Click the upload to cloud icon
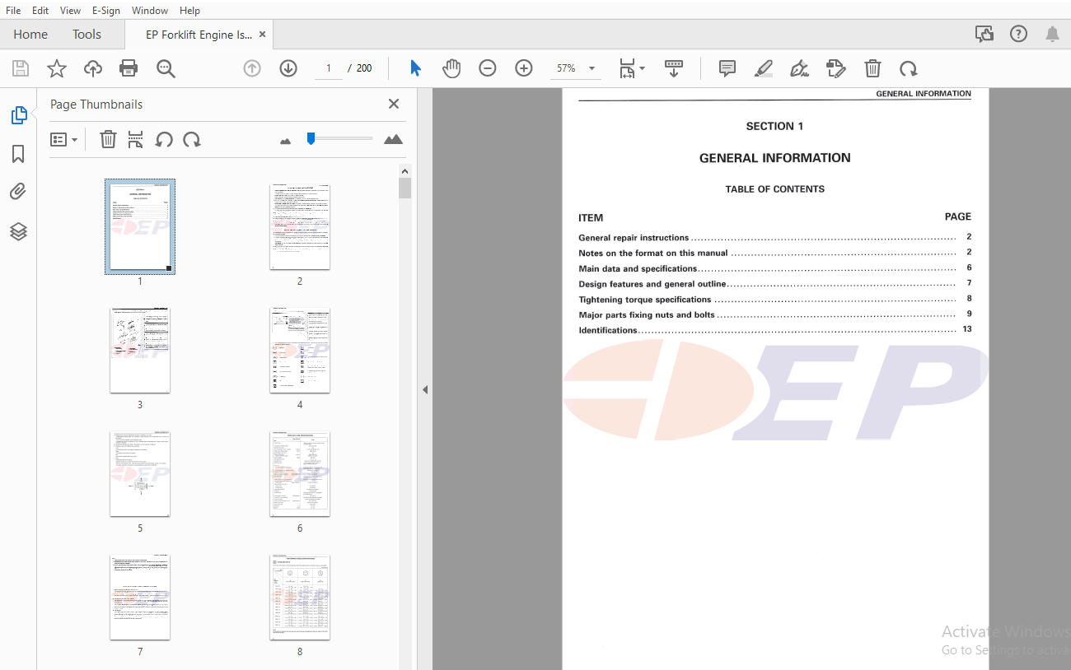 click(x=93, y=68)
